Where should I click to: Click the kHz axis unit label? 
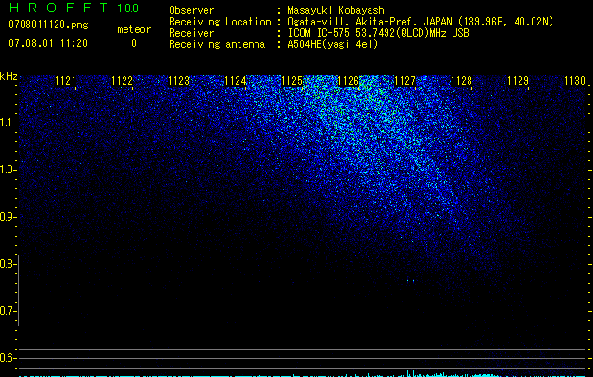point(8,76)
